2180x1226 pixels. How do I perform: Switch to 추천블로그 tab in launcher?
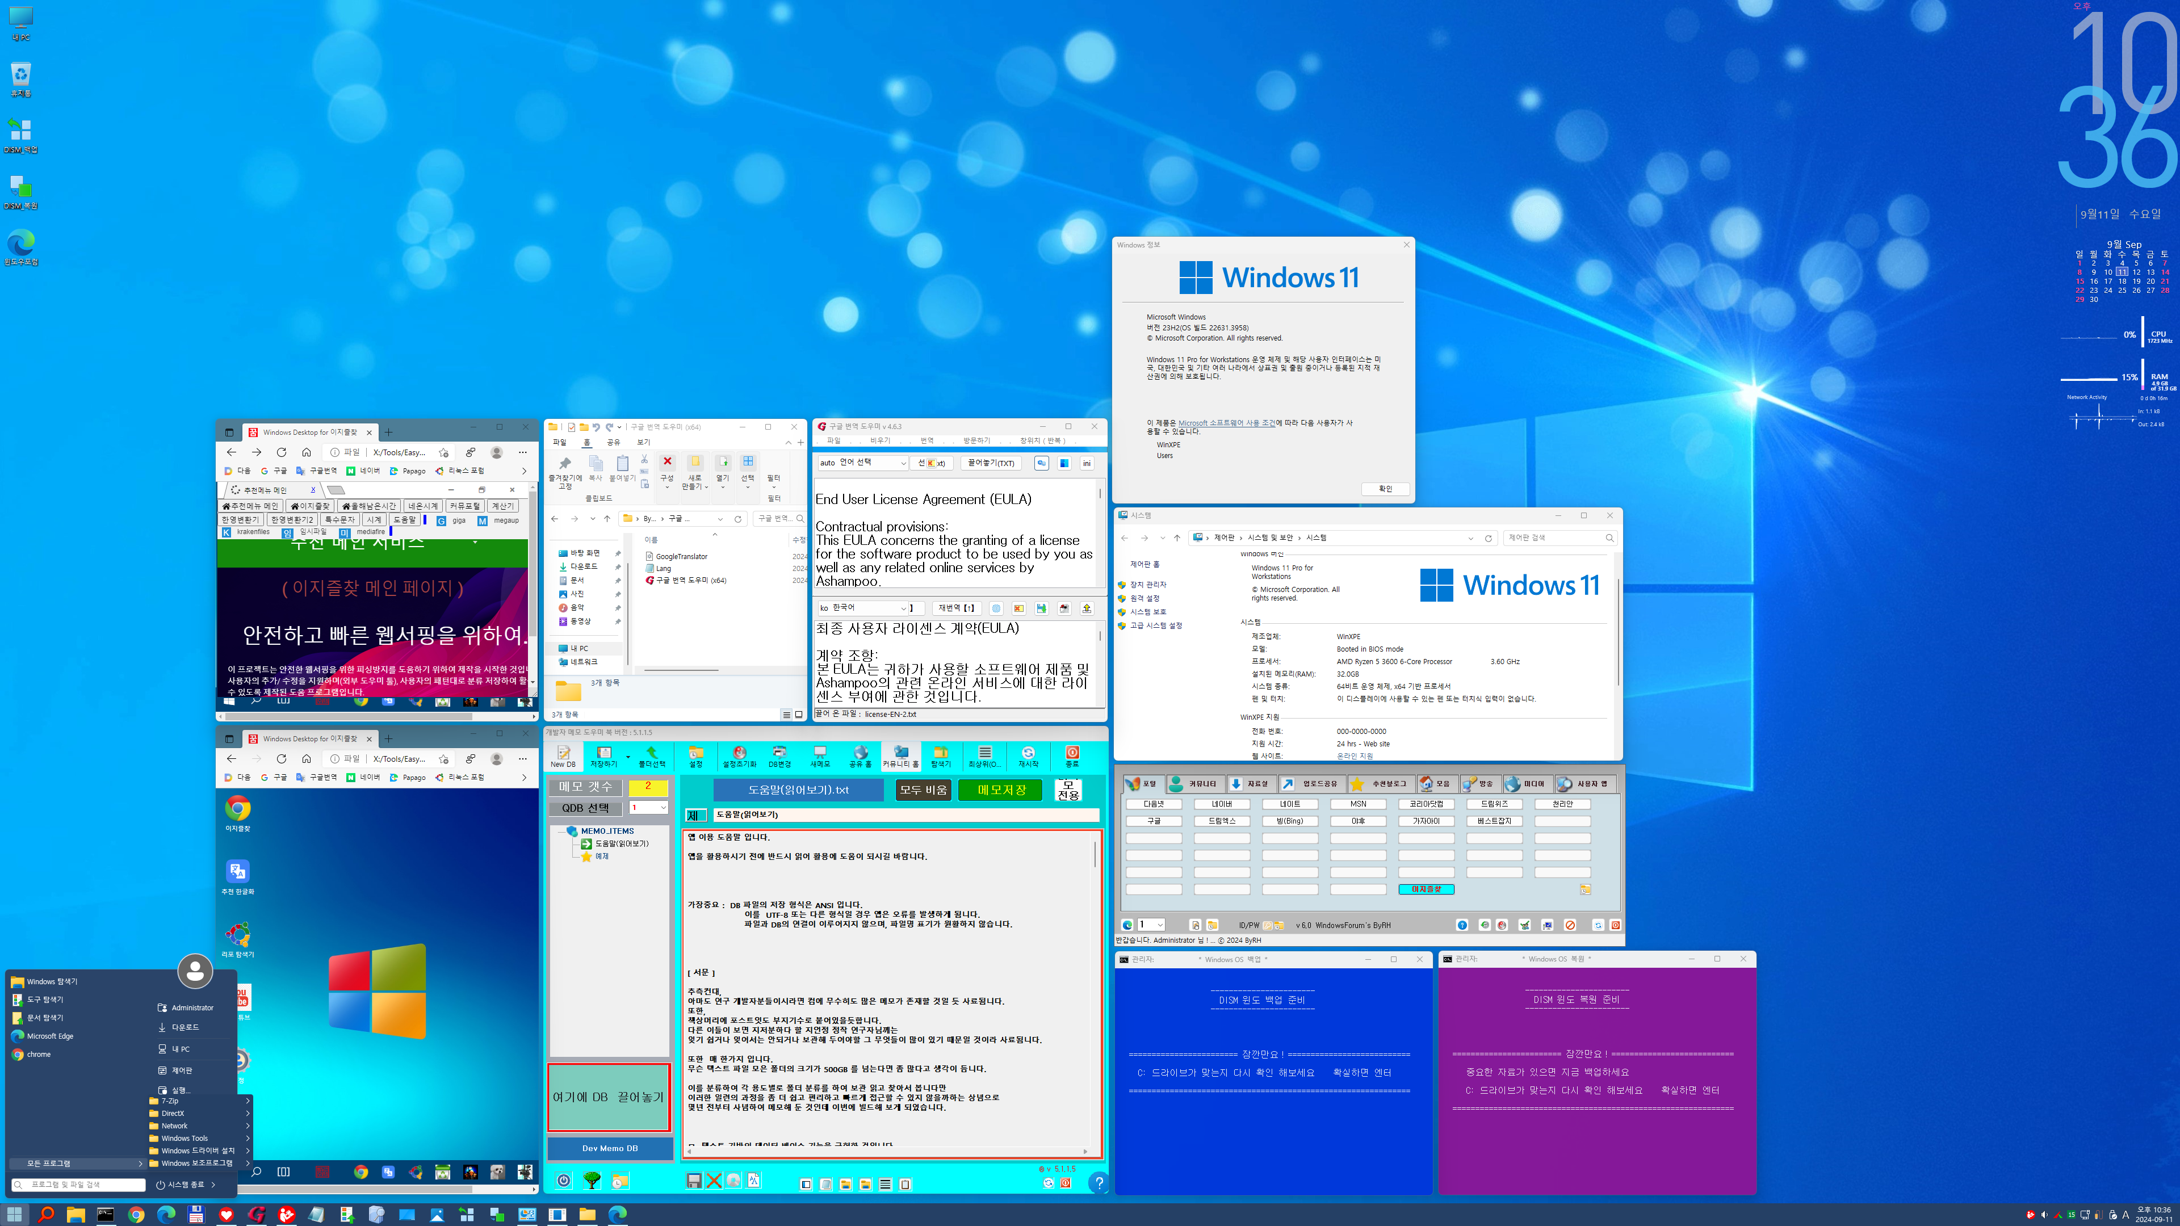(x=1381, y=783)
